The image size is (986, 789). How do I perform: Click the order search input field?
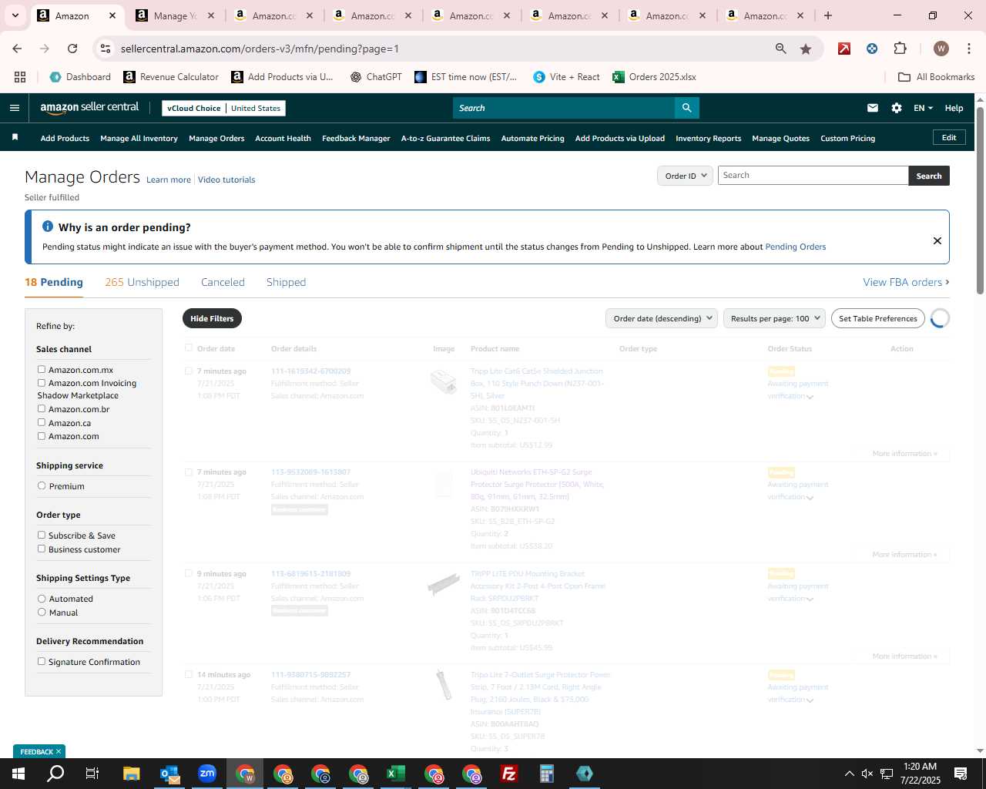coord(813,175)
